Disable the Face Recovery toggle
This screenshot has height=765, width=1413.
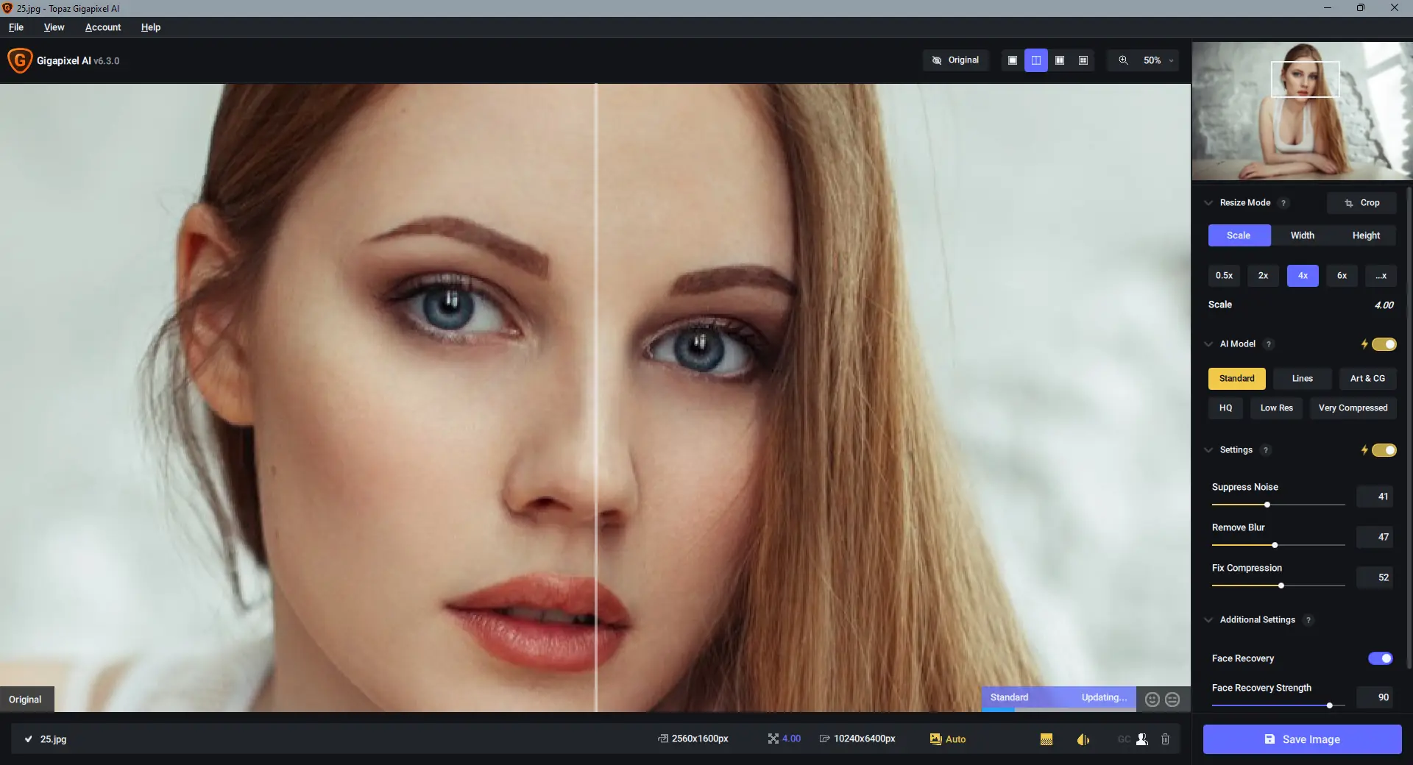point(1379,658)
